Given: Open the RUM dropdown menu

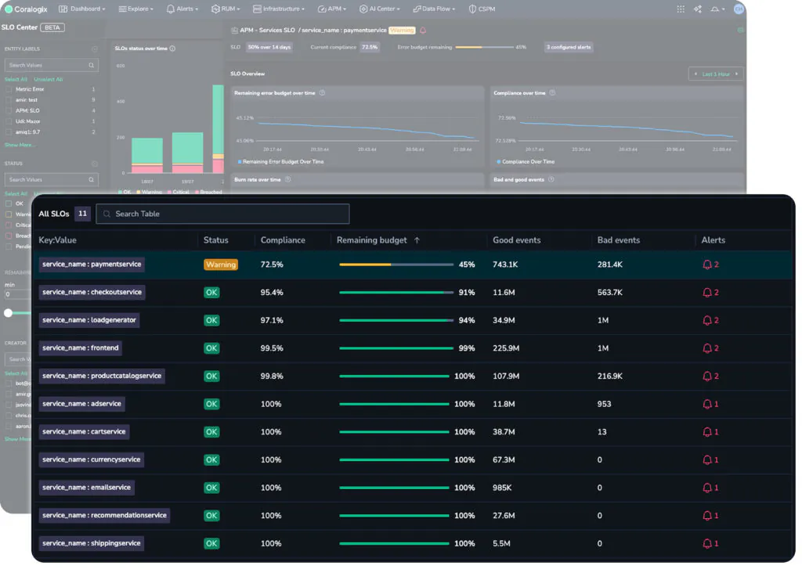Looking at the screenshot, I should click(x=226, y=9).
